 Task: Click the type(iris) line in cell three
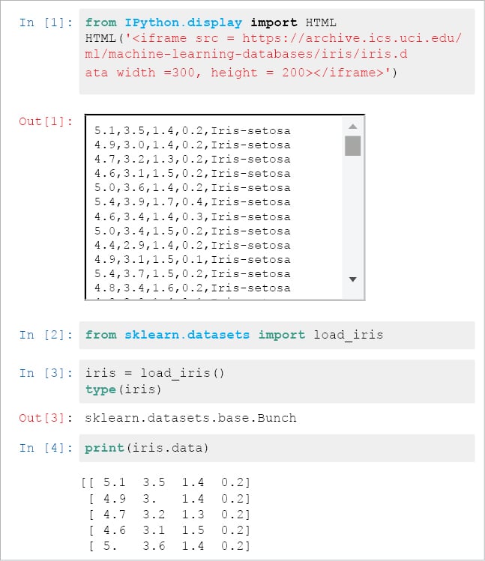coord(122,389)
